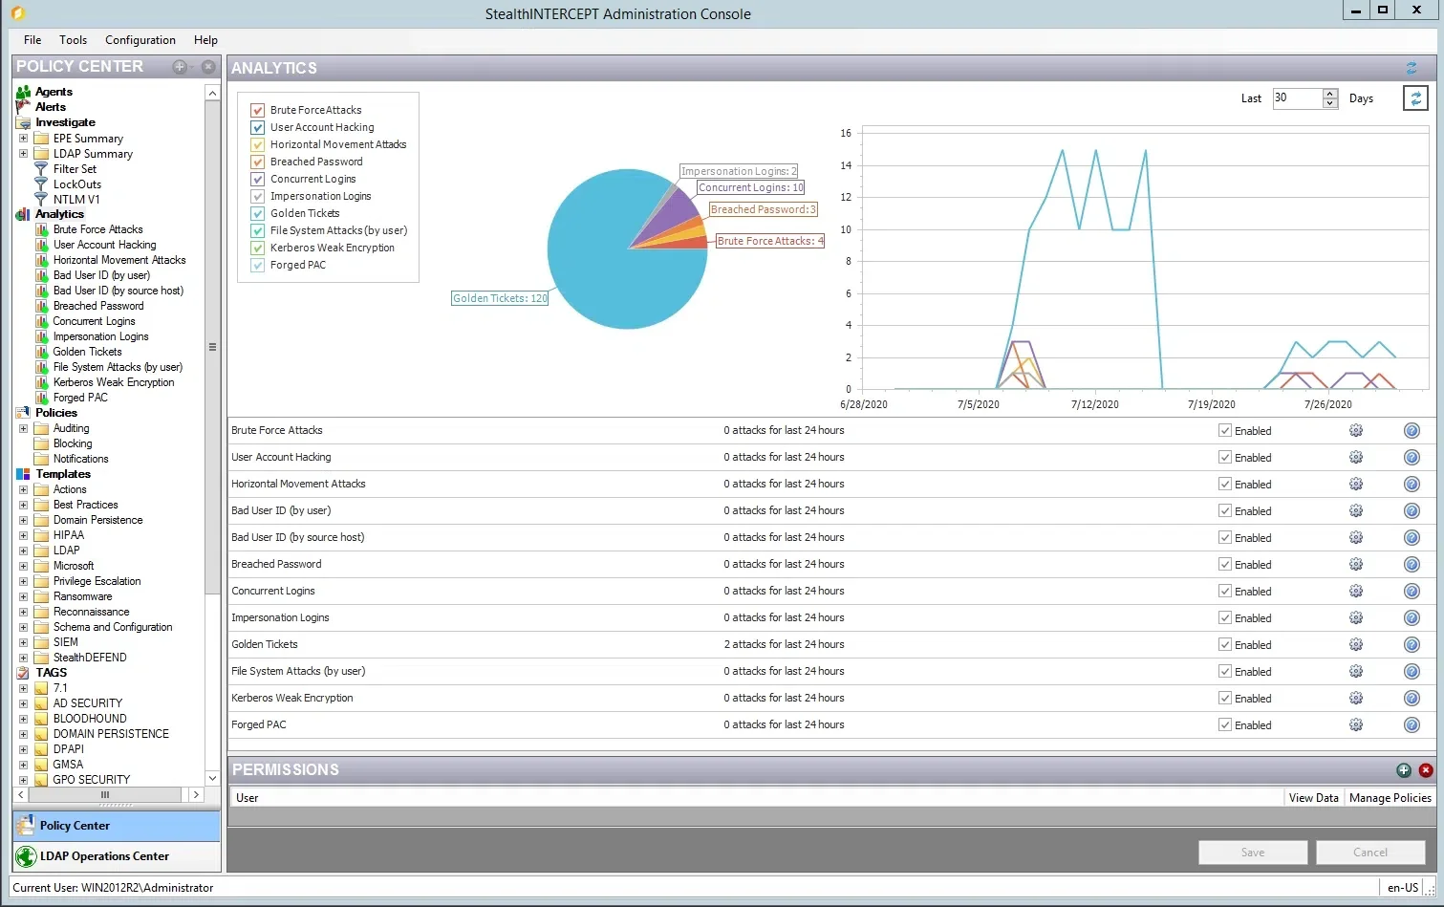The width and height of the screenshot is (1444, 907).
Task: Increase Last days value with up arrow
Action: pos(1330,94)
